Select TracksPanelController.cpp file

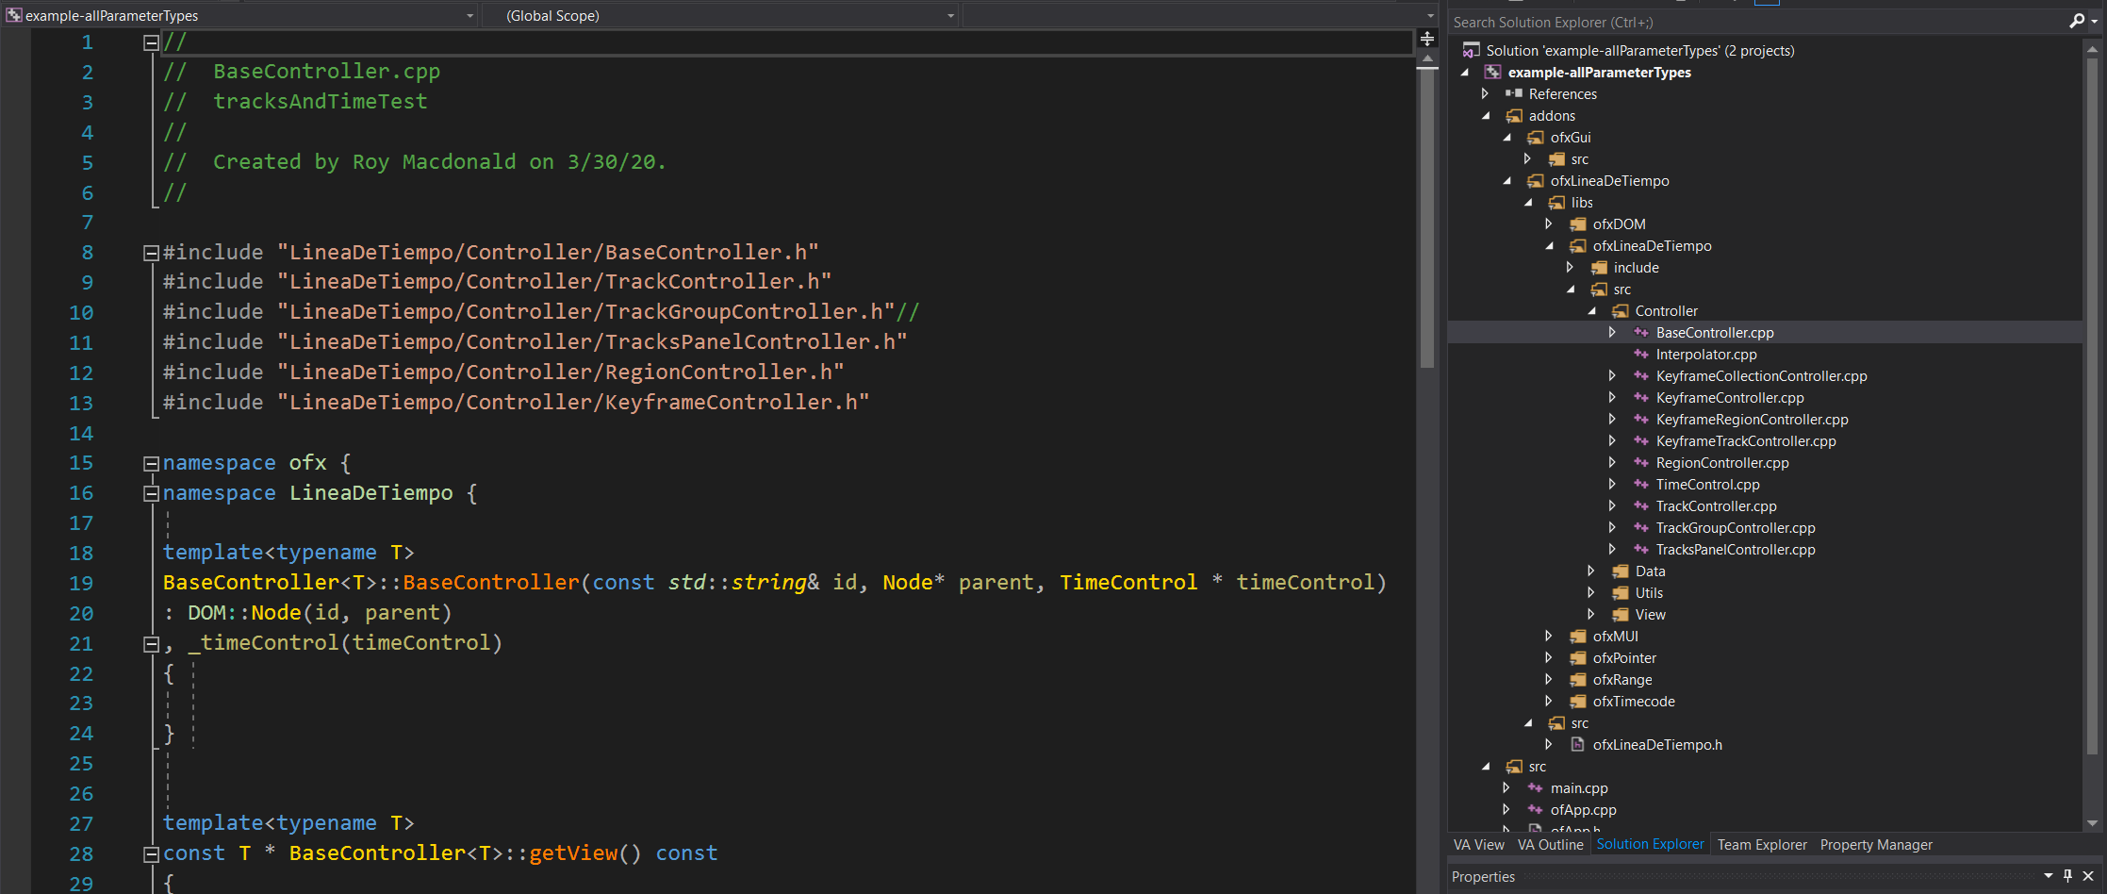pyautogui.click(x=1736, y=549)
